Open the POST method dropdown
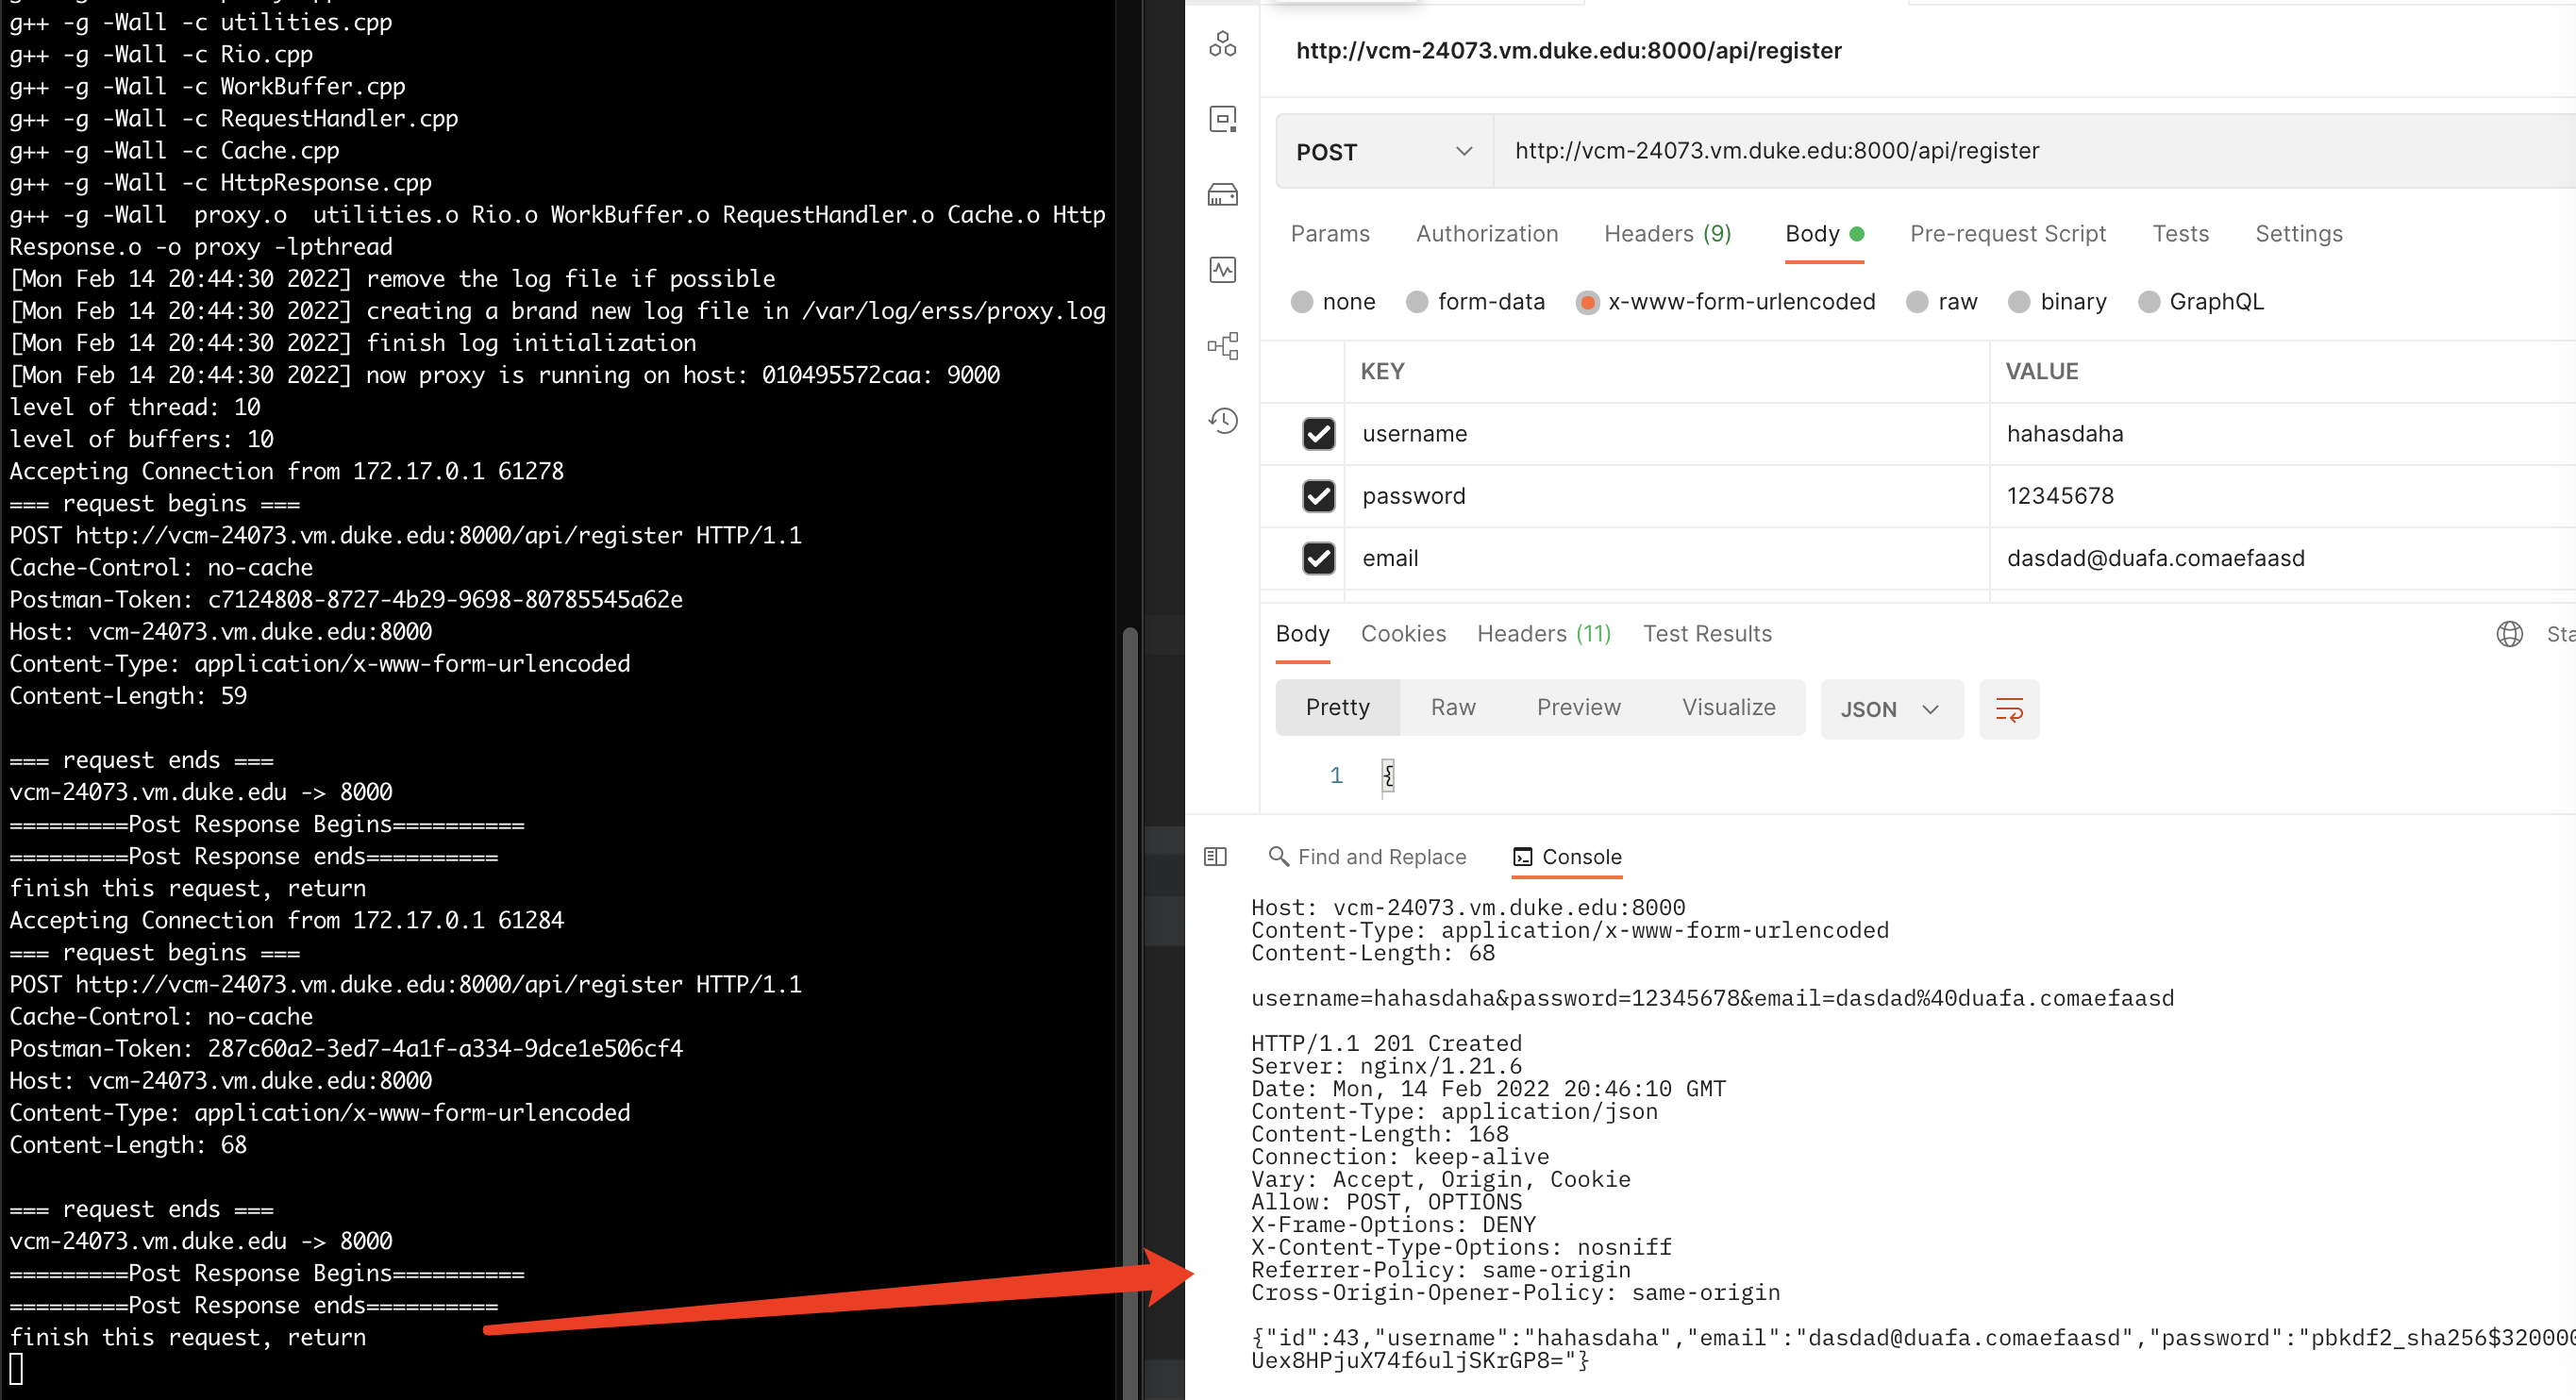This screenshot has width=2576, height=1400. [1383, 152]
